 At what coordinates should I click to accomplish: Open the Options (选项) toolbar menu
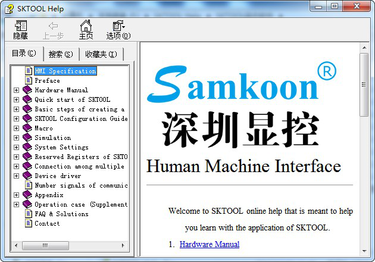[118, 30]
